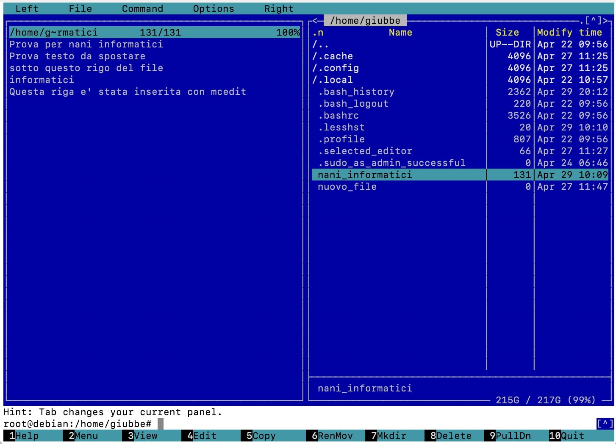Image resolution: width=616 pixels, height=444 pixels.
Task: Click the .n sort order indicator
Action: [318, 32]
